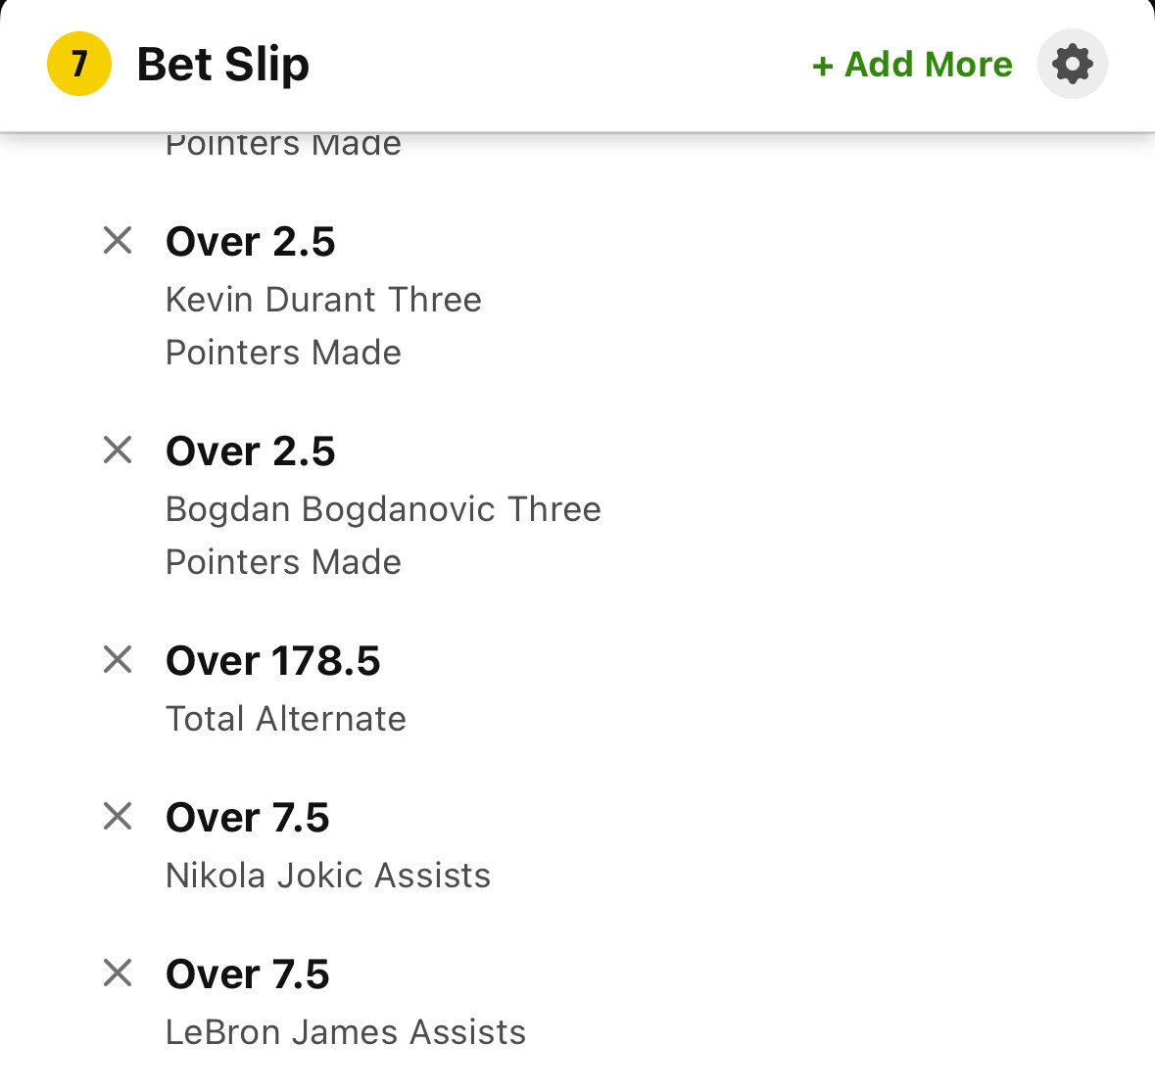
Task: Click the Bet Slip title
Action: (223, 65)
